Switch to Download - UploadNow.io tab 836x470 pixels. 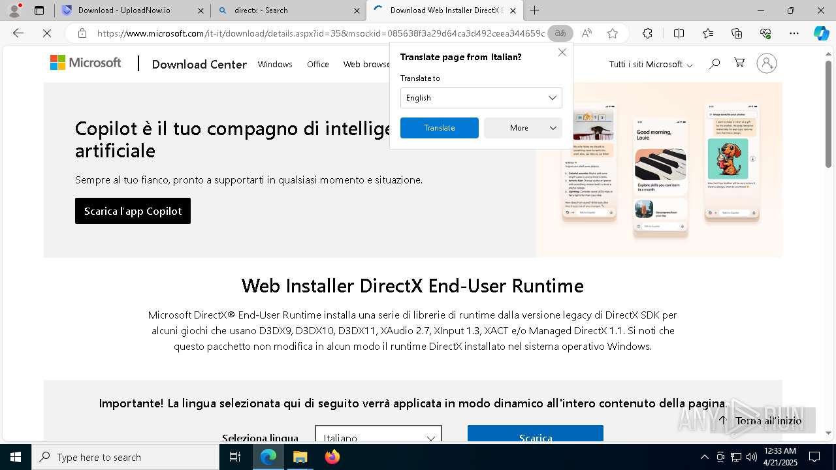[132, 10]
